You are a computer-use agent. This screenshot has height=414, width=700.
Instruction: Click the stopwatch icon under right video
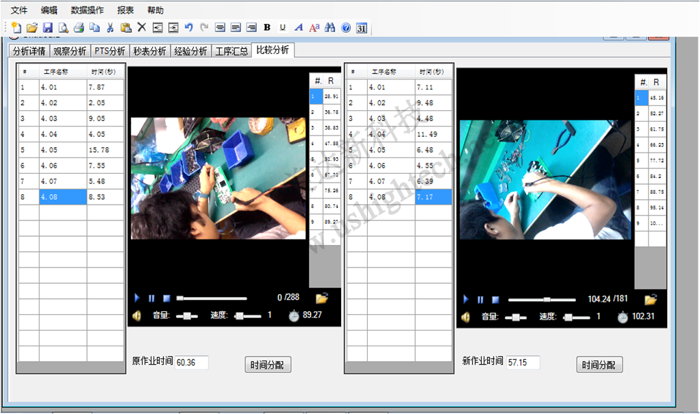tap(623, 317)
